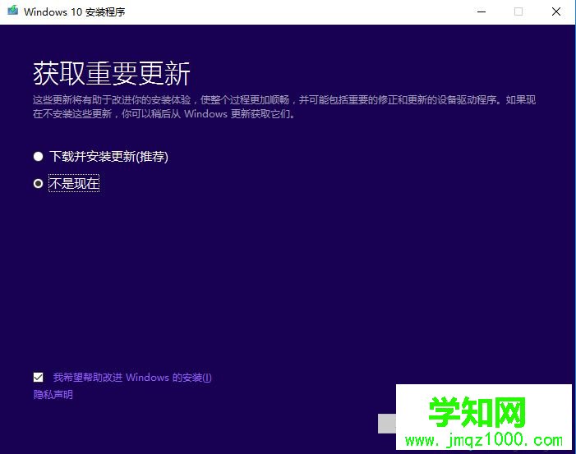The height and width of the screenshot is (454, 576).
Task: Select the 下载并安装更新(推荐) radio button
Action: point(38,157)
